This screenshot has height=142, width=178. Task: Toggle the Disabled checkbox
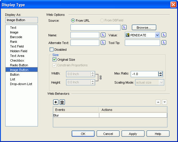coord(51,50)
